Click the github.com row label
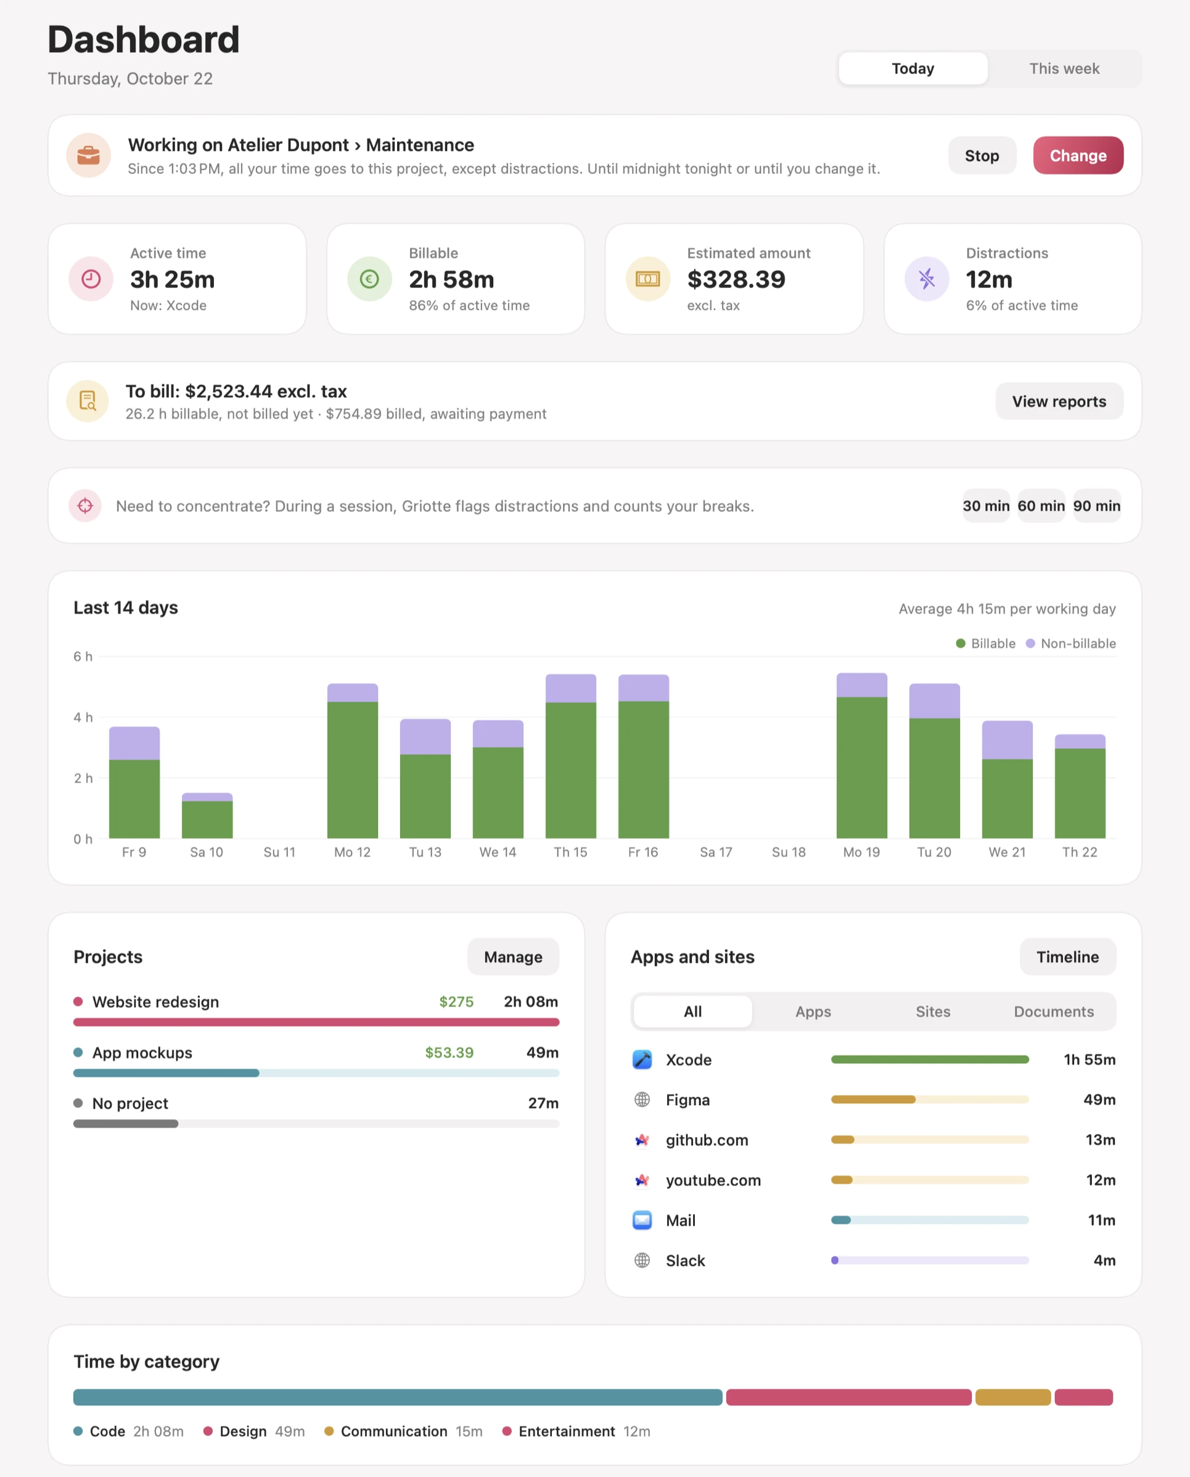Viewport: 1190px width, 1477px height. point(707,1140)
